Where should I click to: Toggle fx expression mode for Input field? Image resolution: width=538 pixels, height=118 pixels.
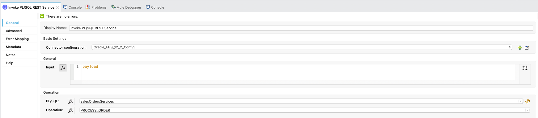63,67
